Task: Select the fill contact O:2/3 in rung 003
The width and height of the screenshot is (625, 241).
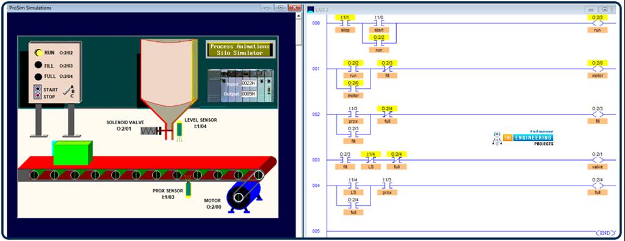Action: (x=345, y=160)
